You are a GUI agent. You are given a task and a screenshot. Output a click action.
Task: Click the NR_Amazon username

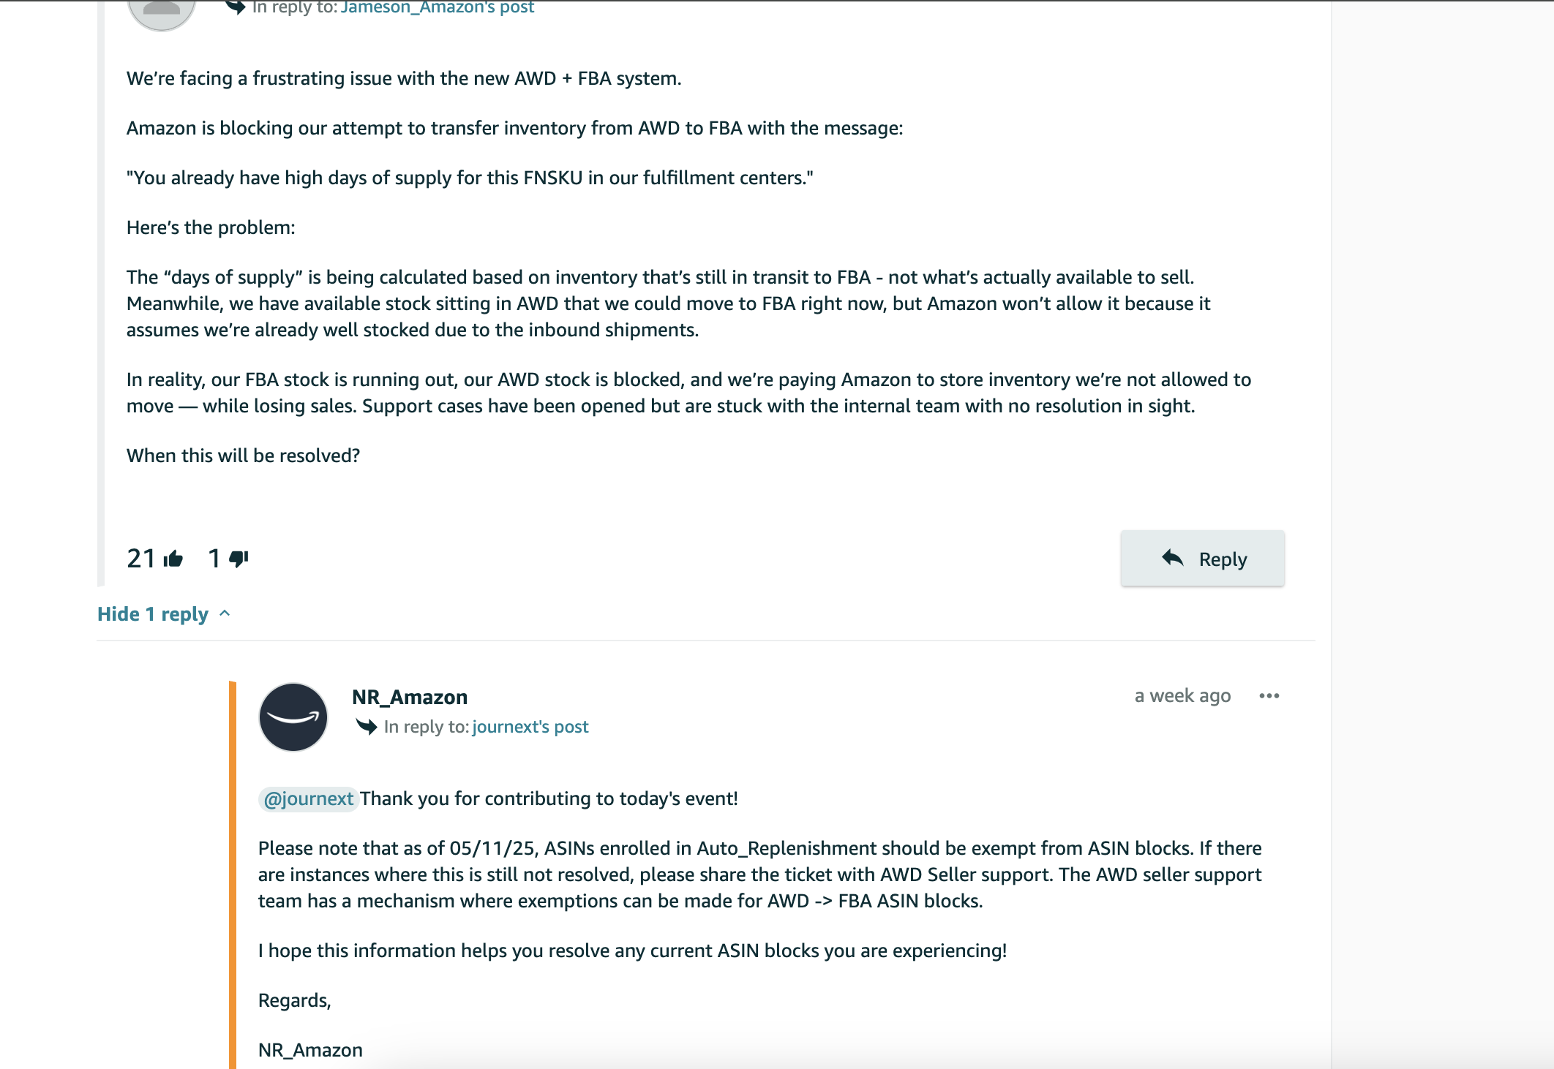pos(410,698)
